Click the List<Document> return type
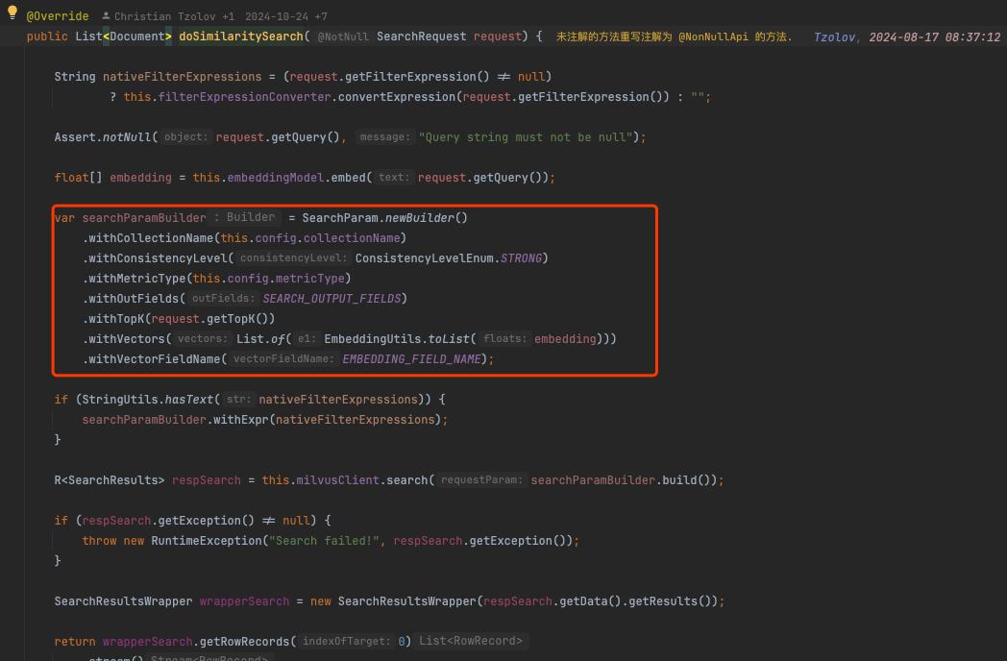 pos(123,37)
